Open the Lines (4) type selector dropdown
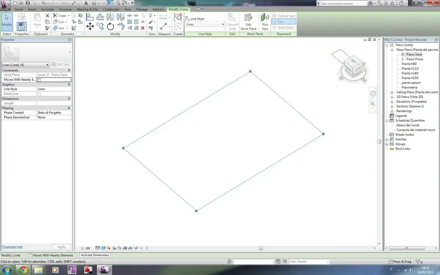This screenshot has width=440, height=275. coord(25,65)
